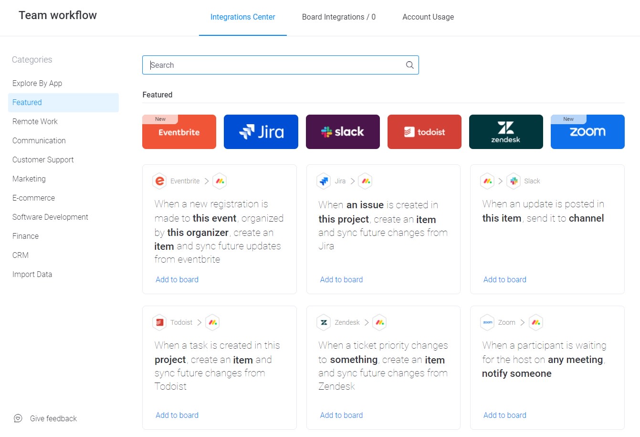Click the Zoom hexagon icon in recipe card
Screen dimensions: 640x437
click(487, 322)
